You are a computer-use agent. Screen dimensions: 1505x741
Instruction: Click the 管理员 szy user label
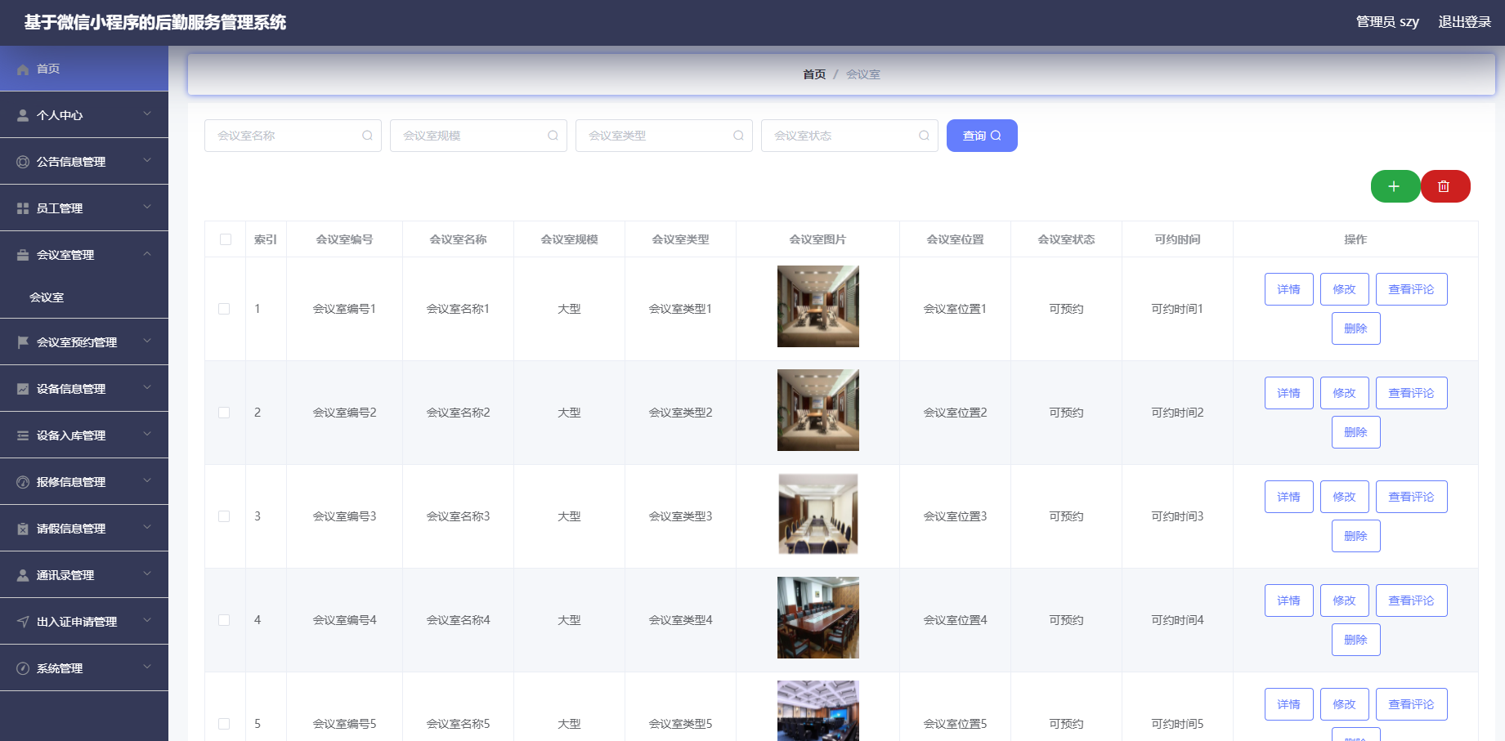point(1387,22)
